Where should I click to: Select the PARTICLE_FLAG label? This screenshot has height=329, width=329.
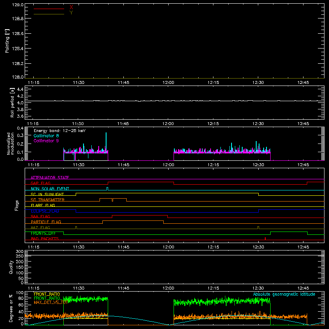[46, 222]
